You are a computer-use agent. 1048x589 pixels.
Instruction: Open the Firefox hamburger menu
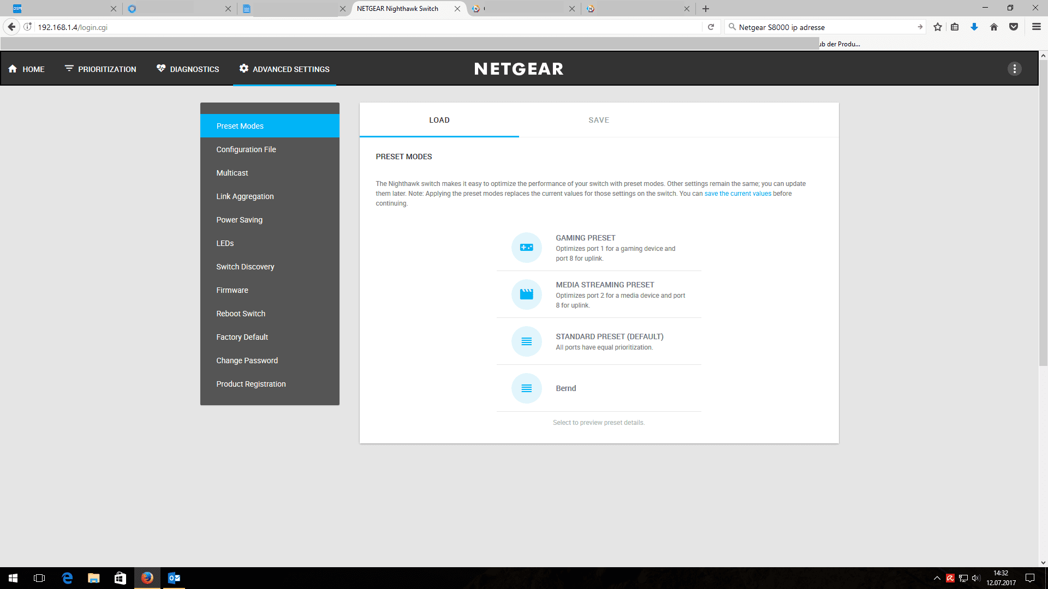click(x=1036, y=27)
